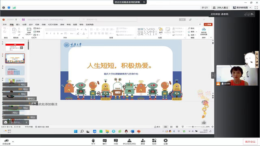This screenshot has width=260, height=146.
Task: Click the Cut scissors icon in PowerPoint
Action: [x=19, y=29]
